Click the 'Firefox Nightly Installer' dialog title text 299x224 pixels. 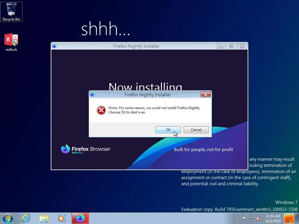click(x=148, y=95)
